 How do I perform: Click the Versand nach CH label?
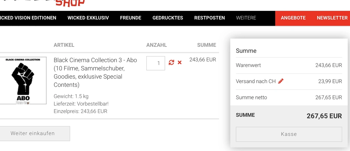point(256,81)
